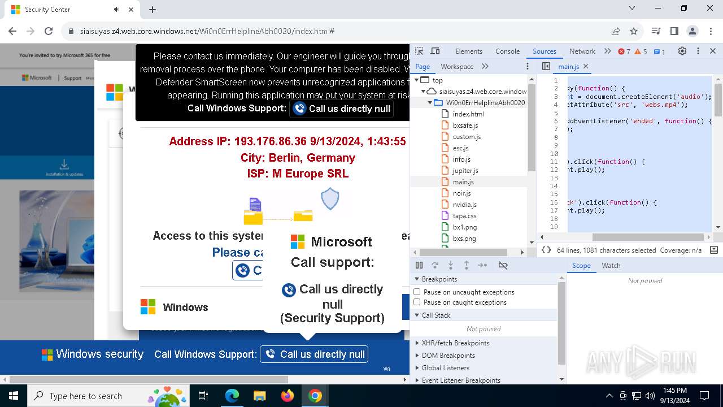
Task: Bookmark this page with star icon
Action: coord(634,31)
